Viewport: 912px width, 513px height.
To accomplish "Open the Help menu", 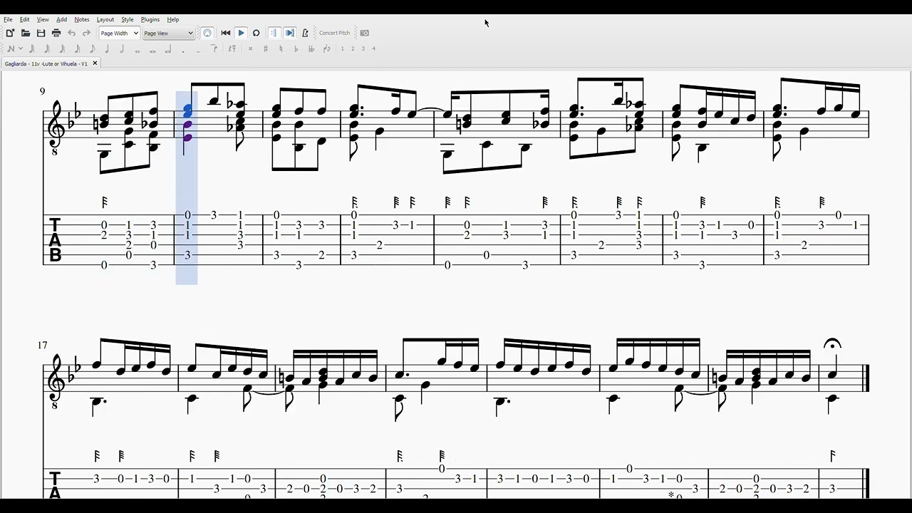I will (172, 19).
